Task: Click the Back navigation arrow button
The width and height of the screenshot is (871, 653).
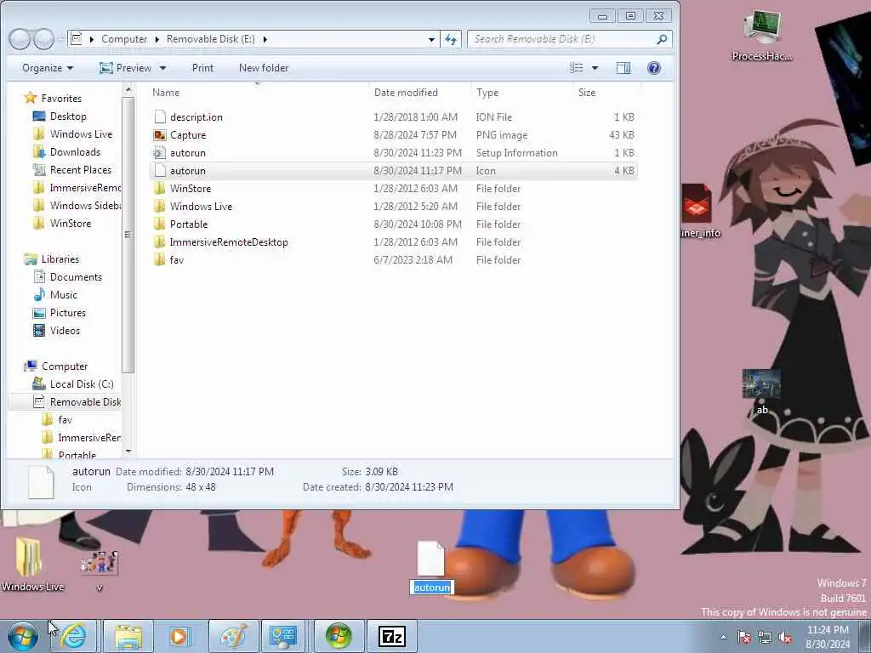Action: coord(20,39)
